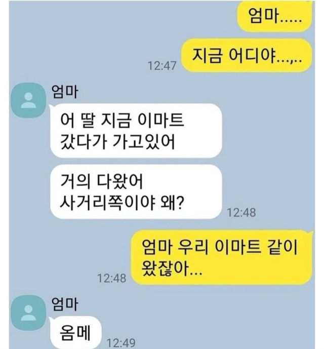
Task: Click the 12:48 timestamp left of yellow bubble
Action: pos(112,278)
